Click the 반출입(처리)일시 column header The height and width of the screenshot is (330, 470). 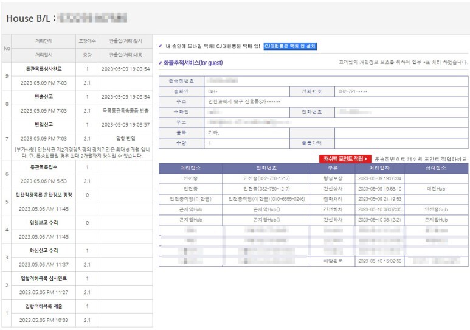pyautogui.click(x=126, y=41)
